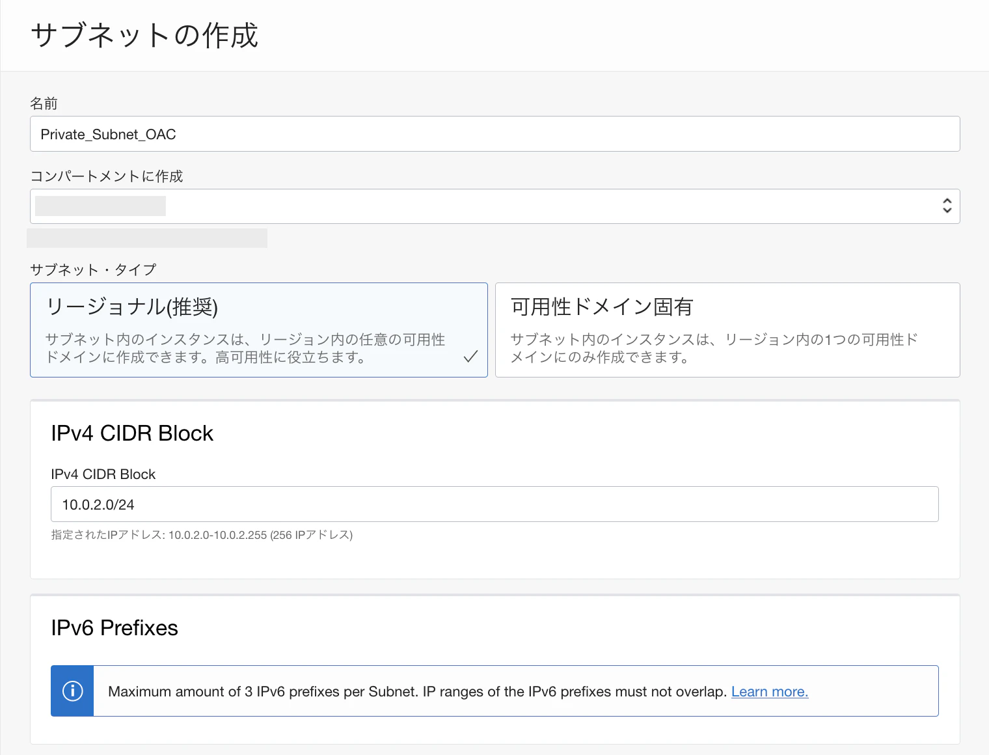Click the IPv6 Prefixes section heading
This screenshot has height=755, width=989.
pos(115,628)
